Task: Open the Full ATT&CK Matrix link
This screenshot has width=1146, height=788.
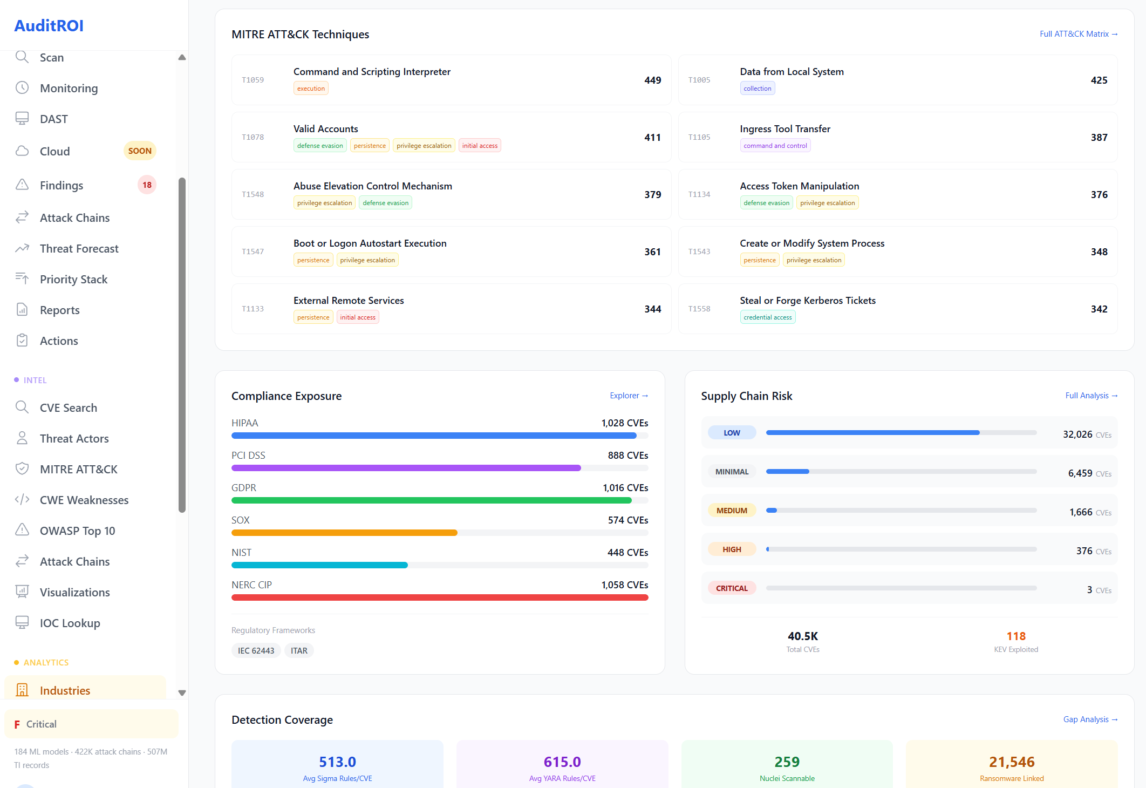Action: pos(1078,34)
